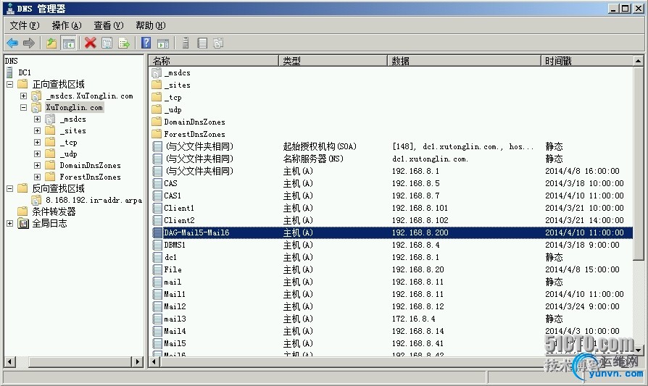Expand the _sites subfolder in the tree
The width and height of the screenshot is (648, 386).
click(x=37, y=130)
